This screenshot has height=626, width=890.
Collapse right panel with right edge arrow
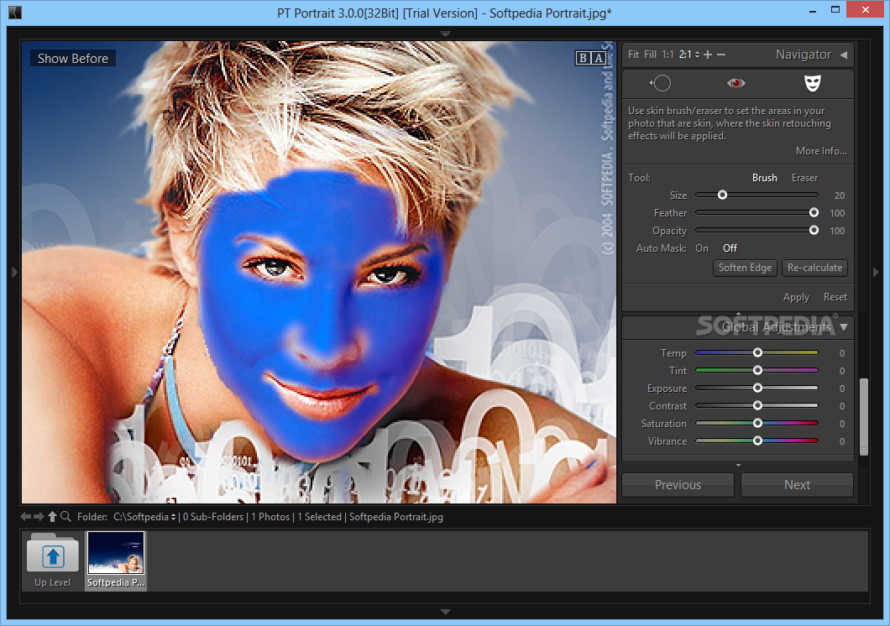(x=876, y=272)
